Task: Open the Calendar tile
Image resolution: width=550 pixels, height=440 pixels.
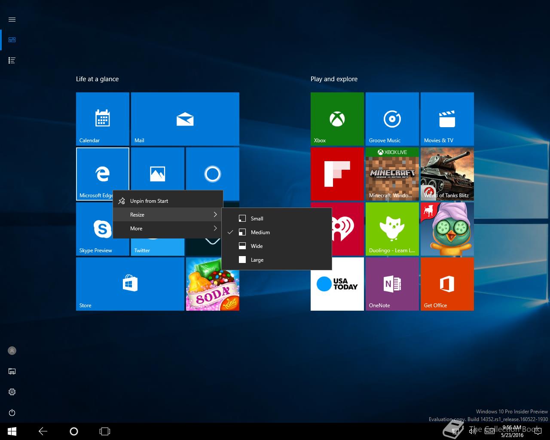Action: click(103, 119)
